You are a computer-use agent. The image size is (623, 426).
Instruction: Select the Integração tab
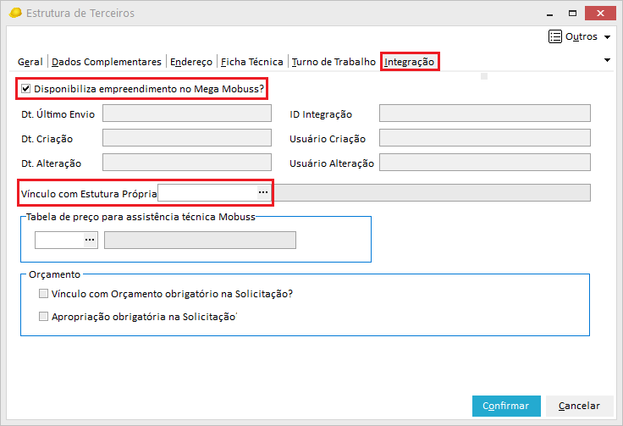(x=409, y=62)
